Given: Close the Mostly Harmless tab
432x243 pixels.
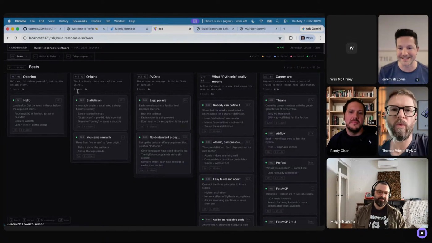Looking at the screenshot, I should pos(147,29).
